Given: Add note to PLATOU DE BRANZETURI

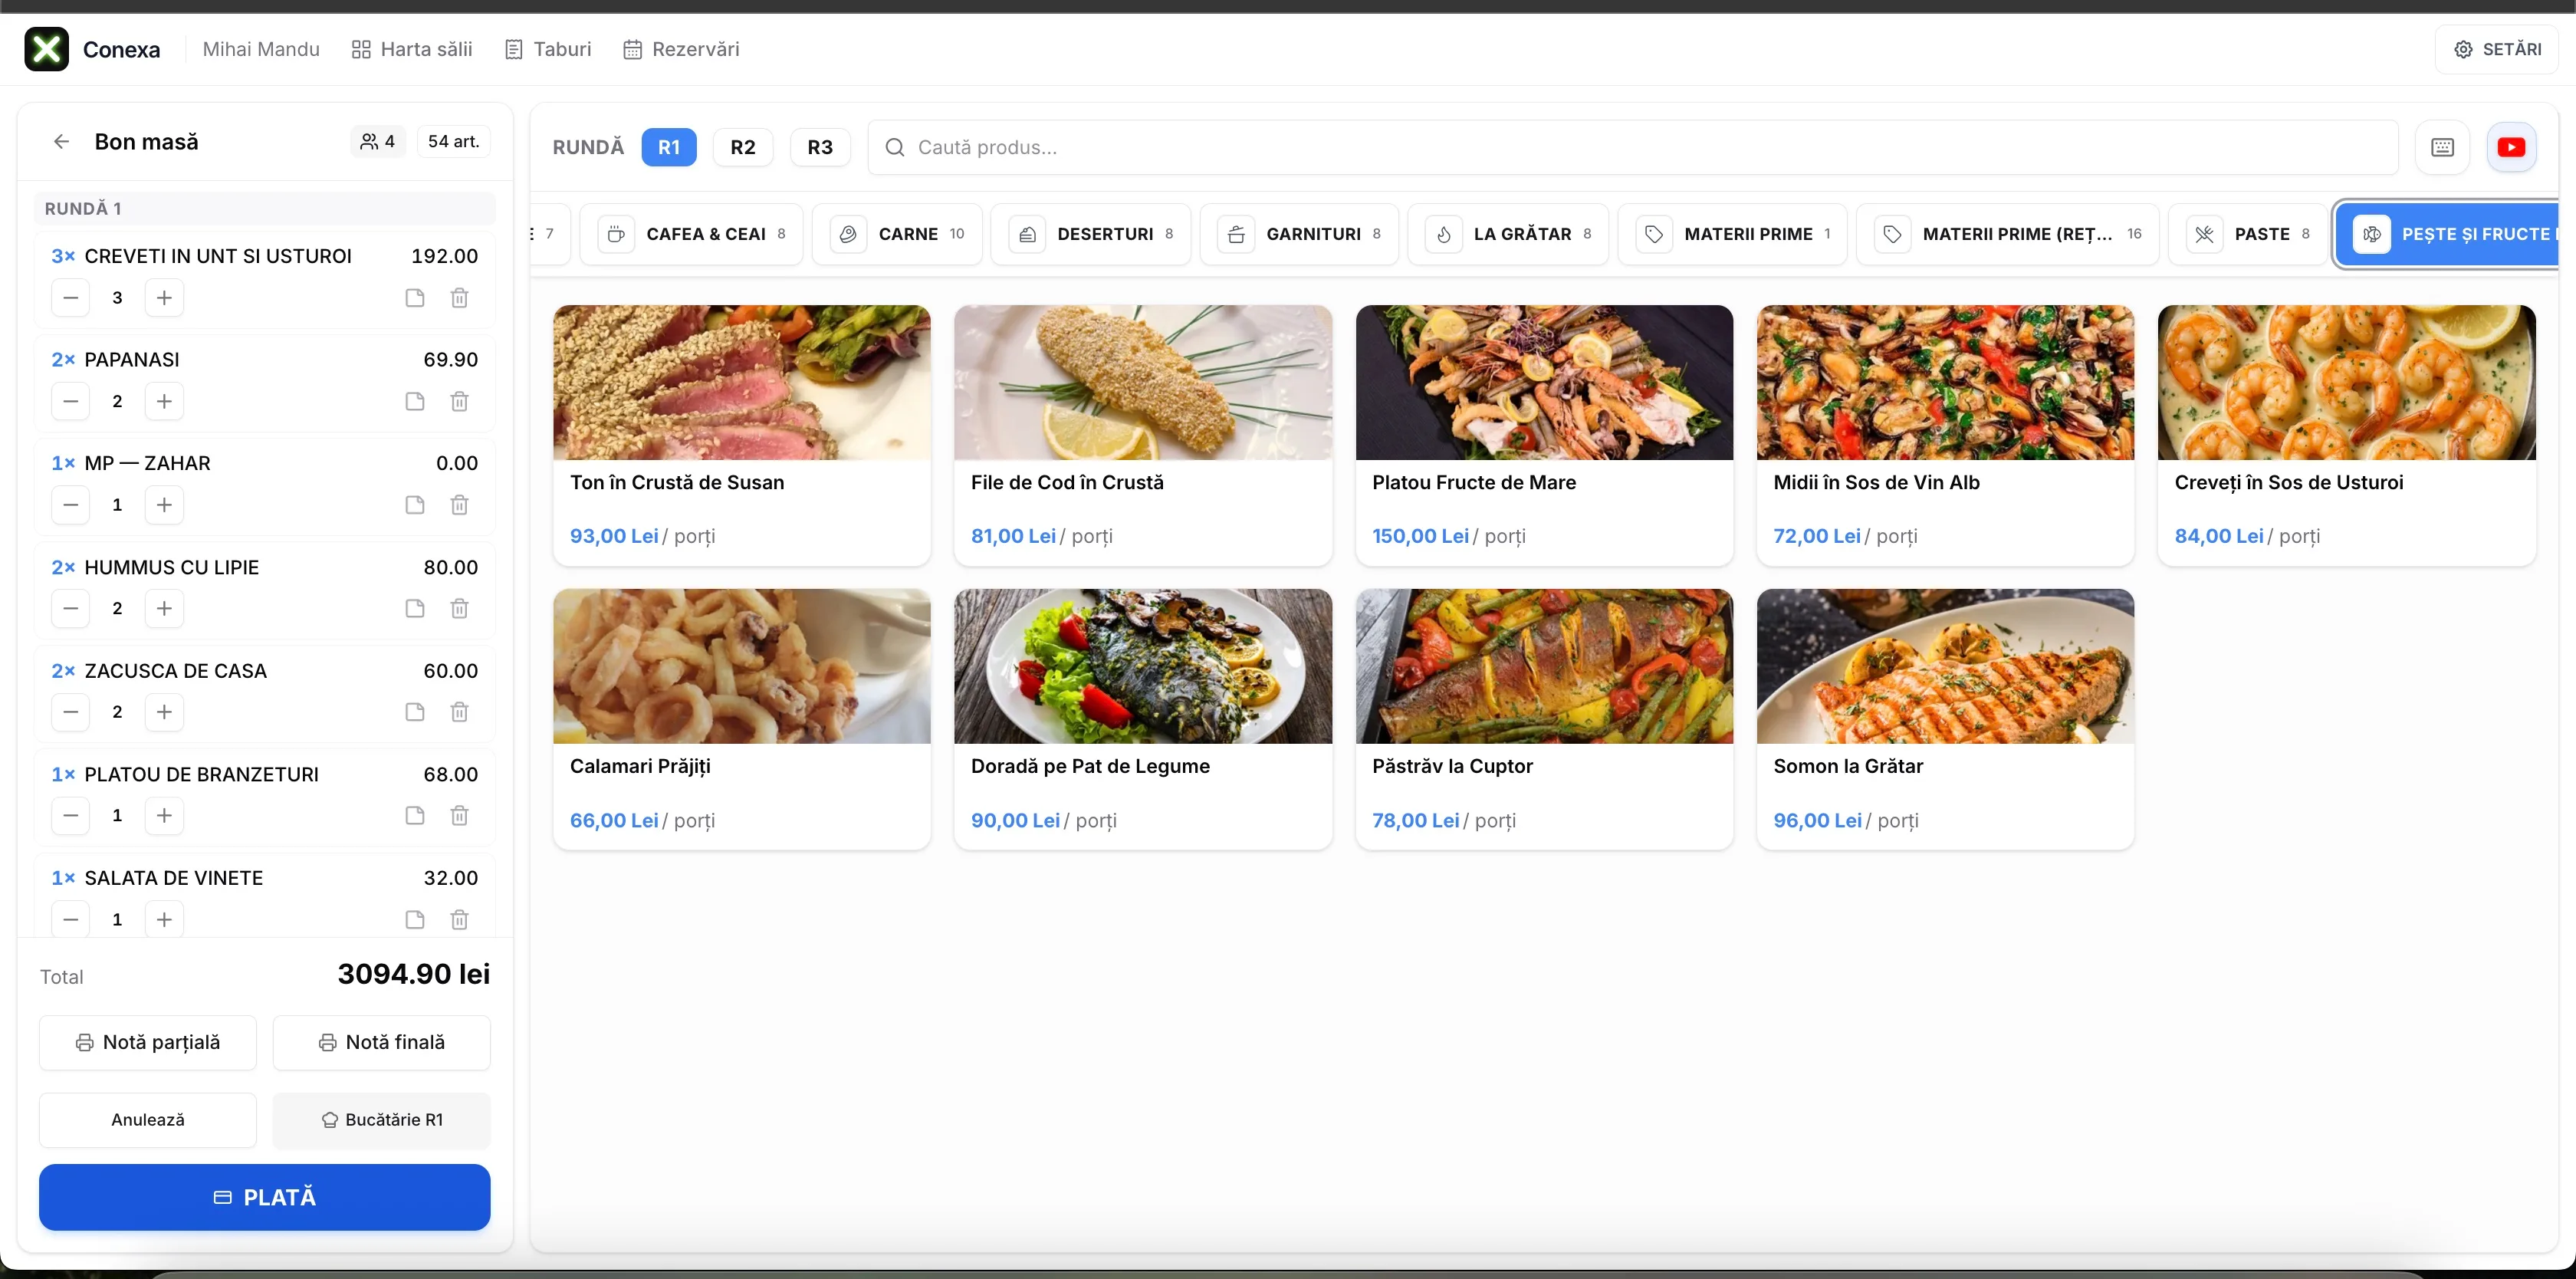Looking at the screenshot, I should click(415, 816).
